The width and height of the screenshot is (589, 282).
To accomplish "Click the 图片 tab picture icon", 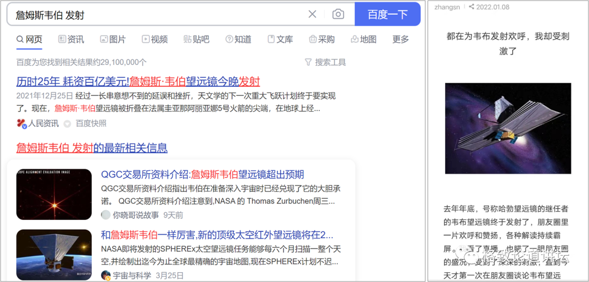I will pos(104,39).
